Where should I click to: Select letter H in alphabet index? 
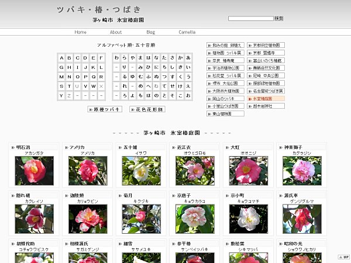pos(70,67)
